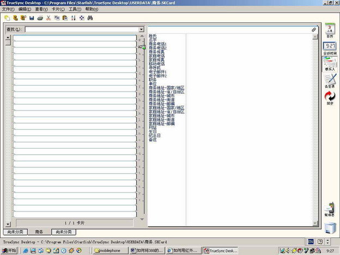Open the 工具 menu
340x255 pixels.
pos(75,9)
